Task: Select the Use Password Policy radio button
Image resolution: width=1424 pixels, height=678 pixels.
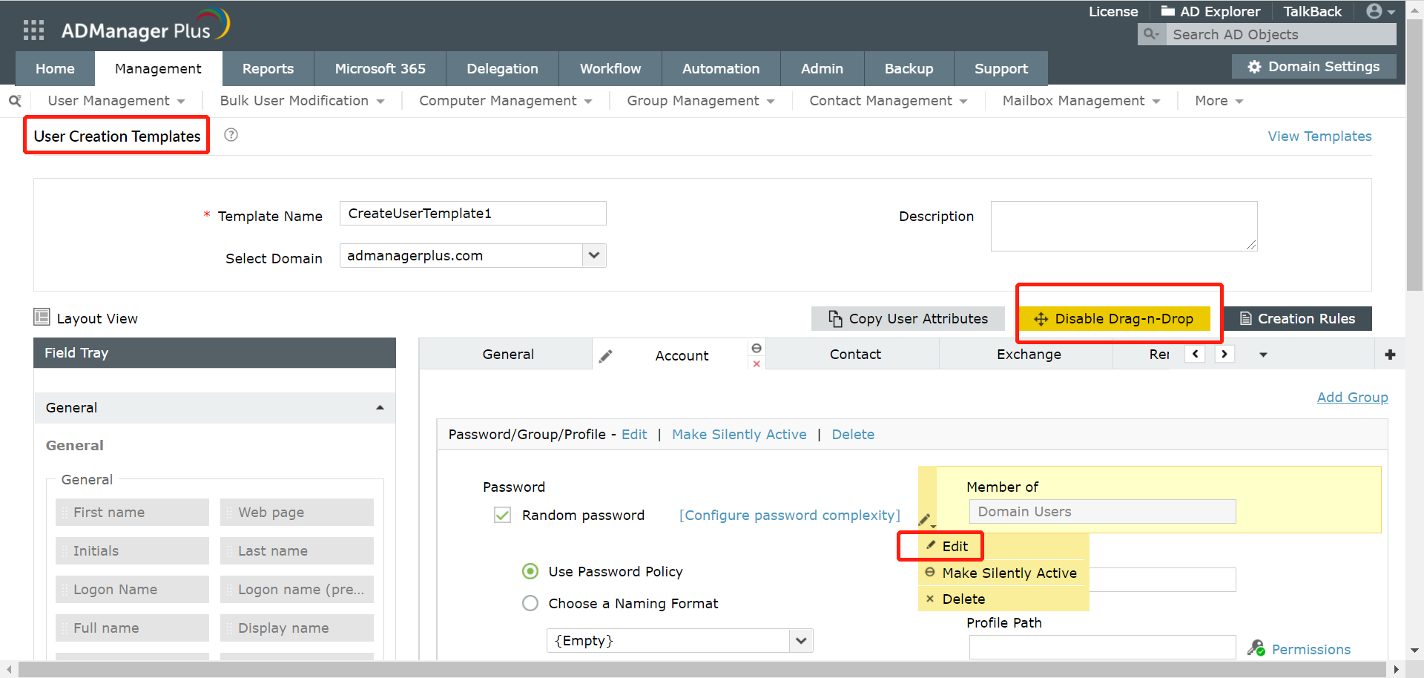Action: [530, 571]
